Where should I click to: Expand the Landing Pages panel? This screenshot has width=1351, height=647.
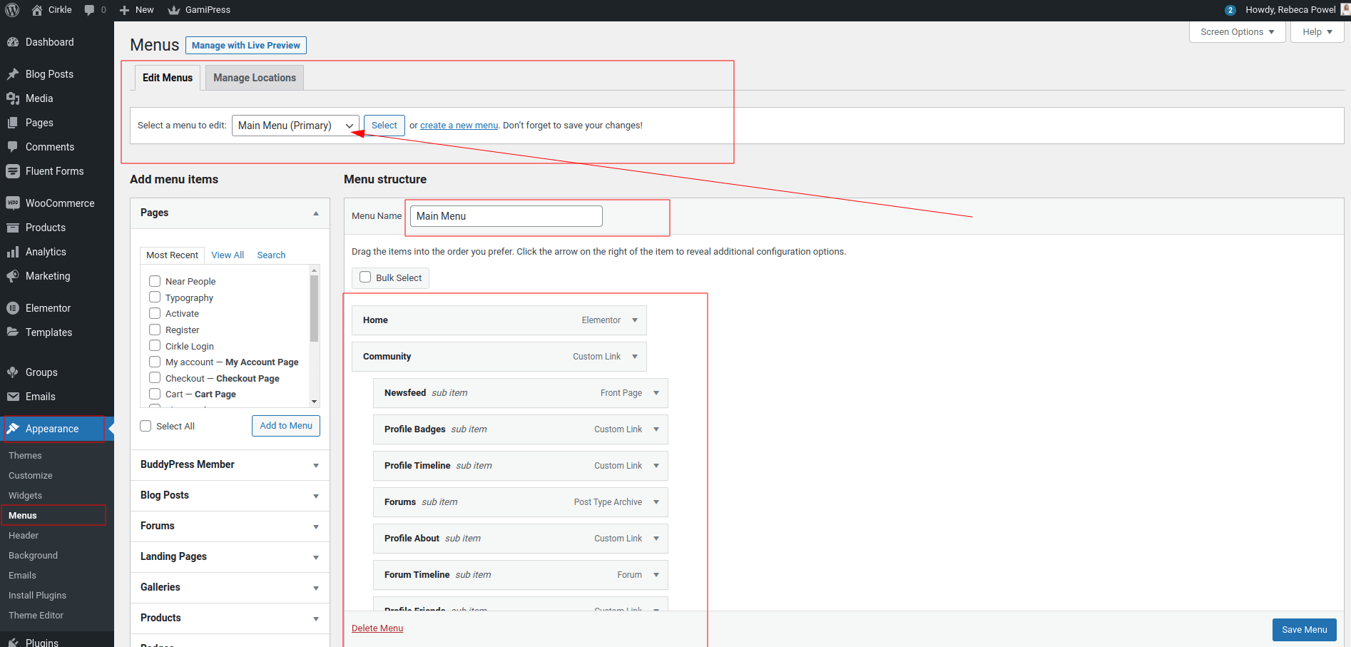click(316, 557)
